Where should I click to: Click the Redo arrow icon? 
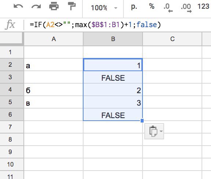pos(36,7)
